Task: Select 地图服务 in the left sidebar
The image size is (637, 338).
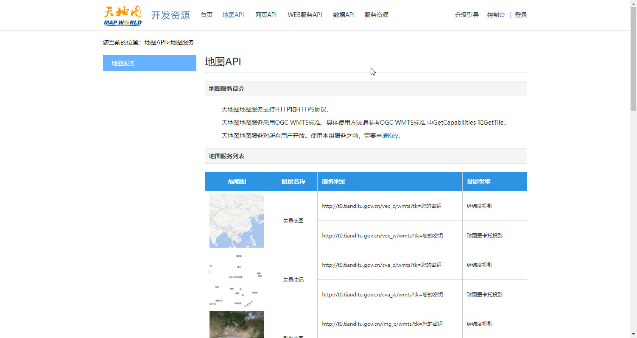Action: pyautogui.click(x=150, y=63)
